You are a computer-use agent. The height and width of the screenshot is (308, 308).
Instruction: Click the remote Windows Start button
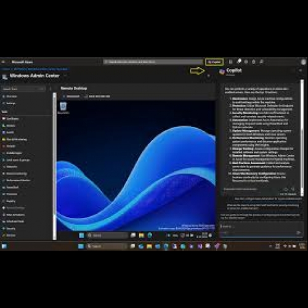coord(81,235)
